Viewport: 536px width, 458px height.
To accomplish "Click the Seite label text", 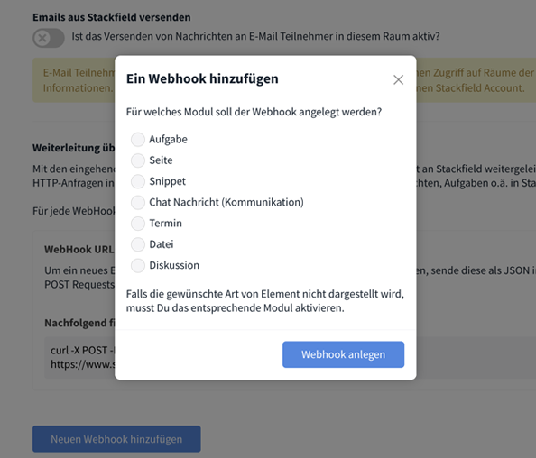I will click(x=161, y=160).
